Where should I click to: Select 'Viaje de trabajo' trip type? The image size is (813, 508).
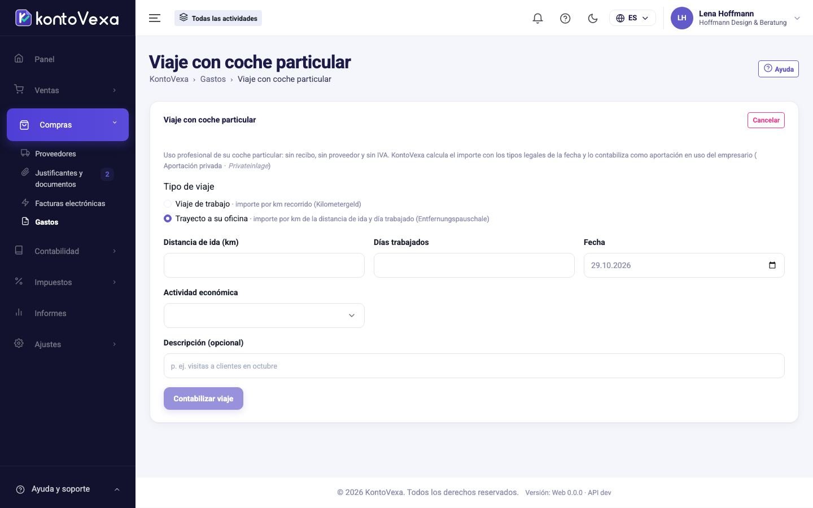point(168,204)
